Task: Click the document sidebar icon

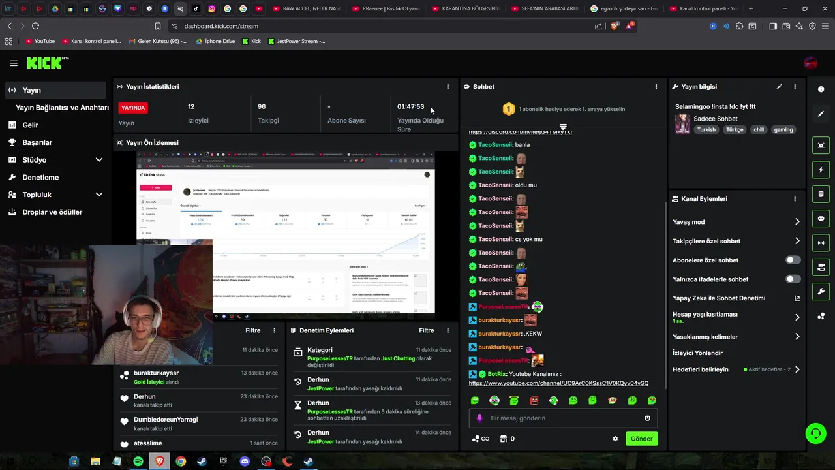Action: coord(821,194)
